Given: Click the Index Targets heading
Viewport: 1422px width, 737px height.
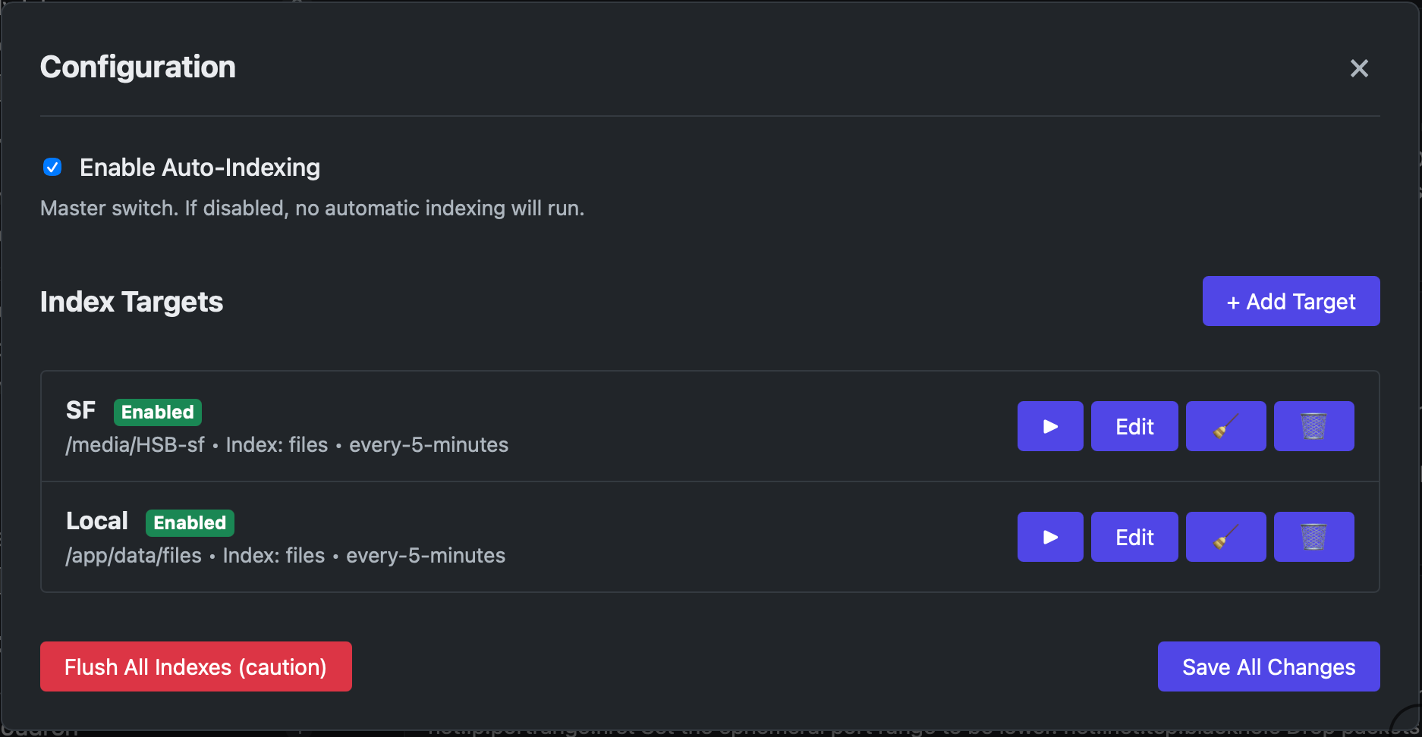Looking at the screenshot, I should point(131,302).
